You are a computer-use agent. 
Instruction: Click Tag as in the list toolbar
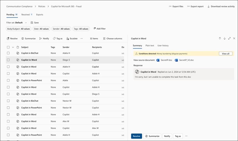58,39
